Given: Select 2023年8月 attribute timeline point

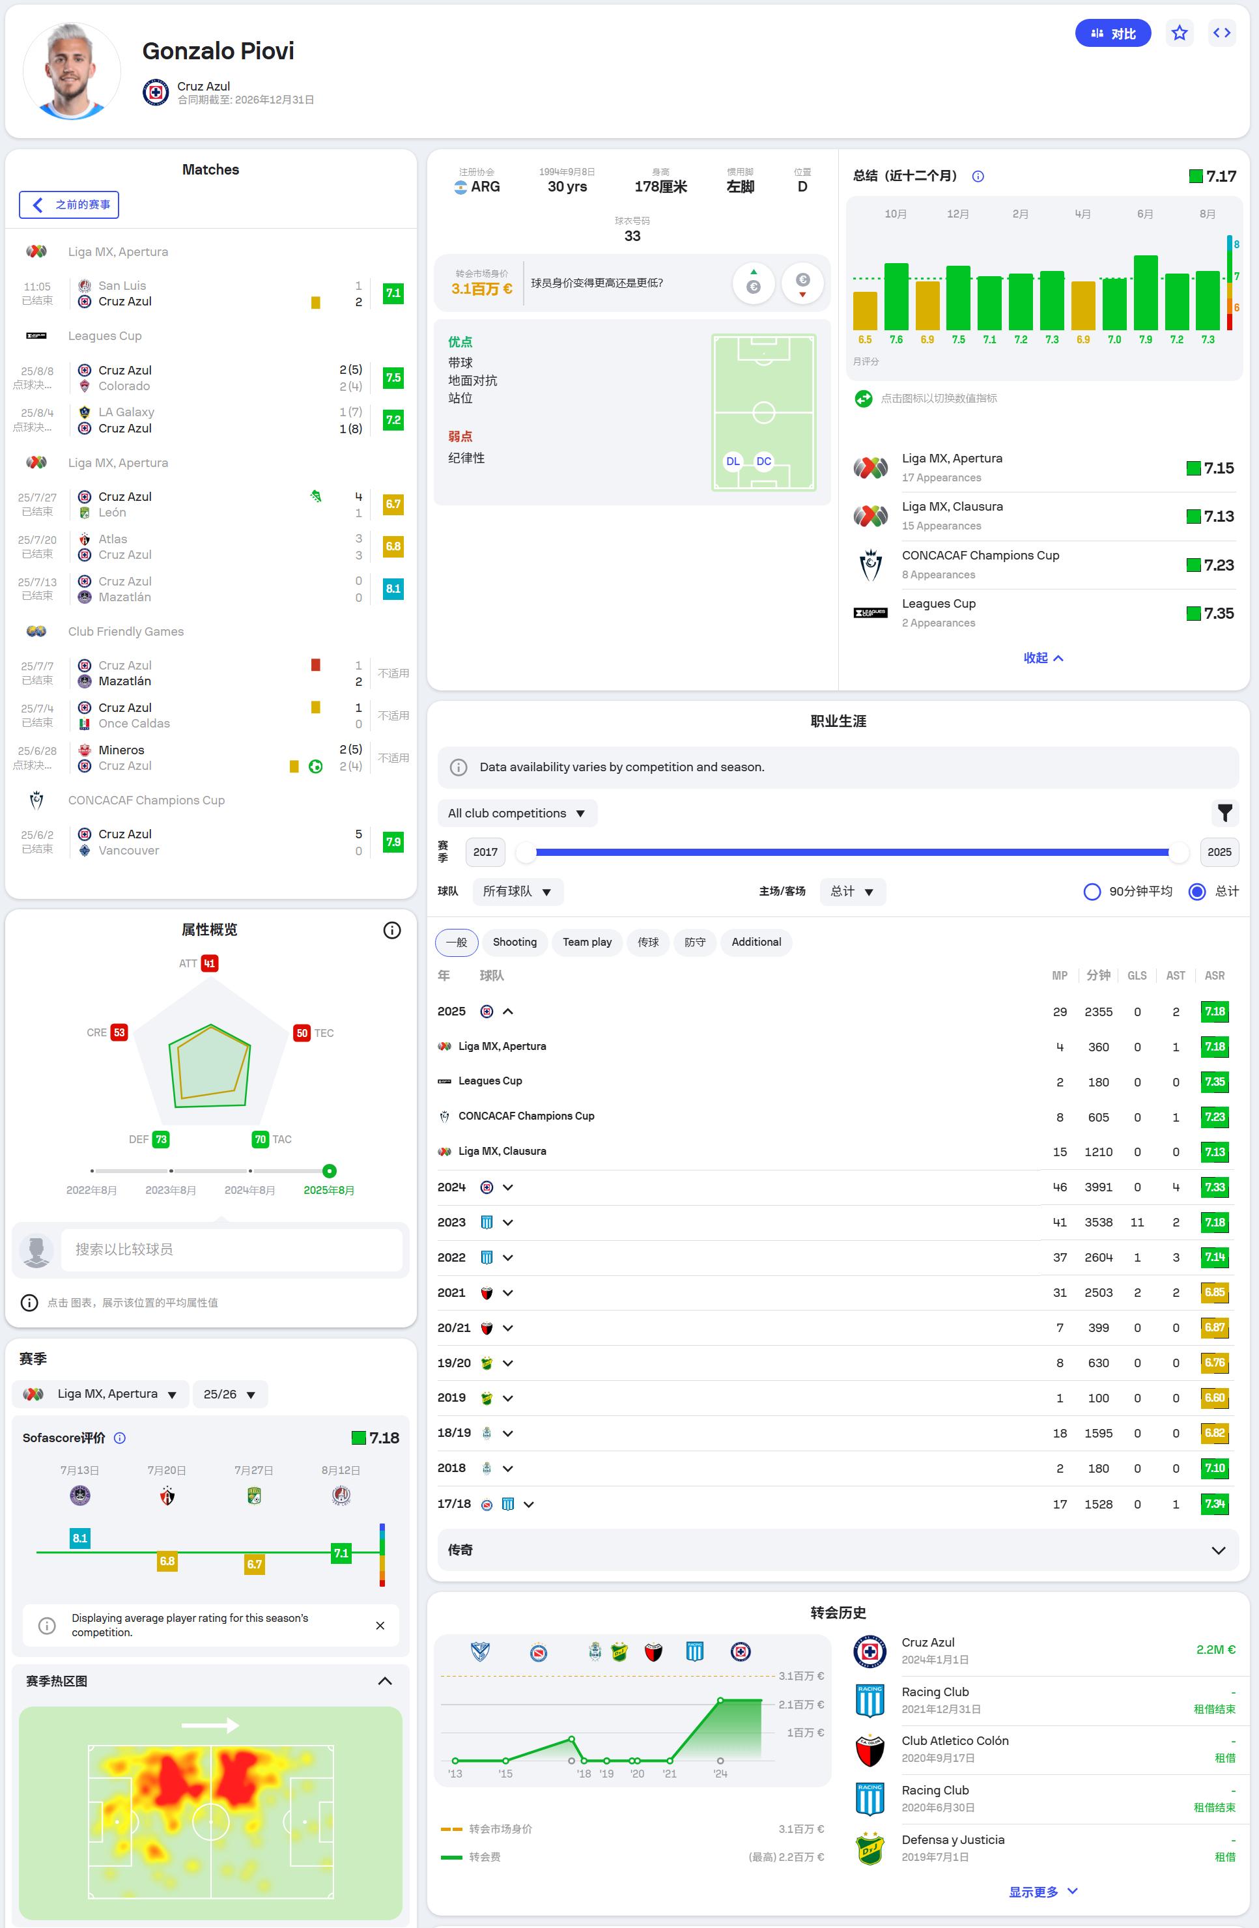Looking at the screenshot, I should 171,1171.
